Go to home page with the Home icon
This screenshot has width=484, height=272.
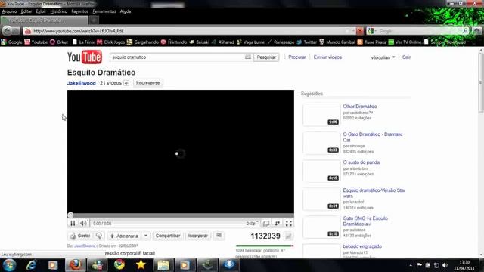(477, 31)
